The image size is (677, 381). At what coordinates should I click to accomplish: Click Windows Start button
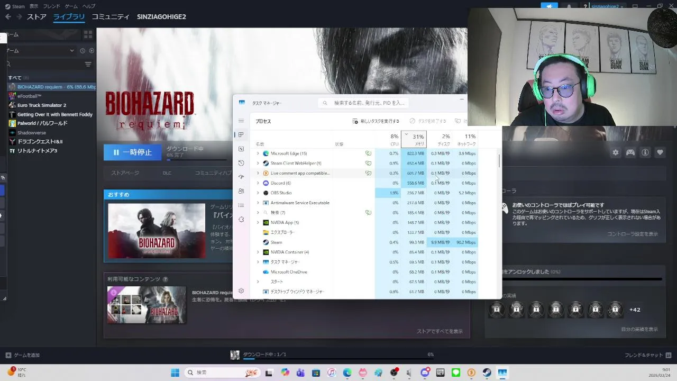point(175,373)
